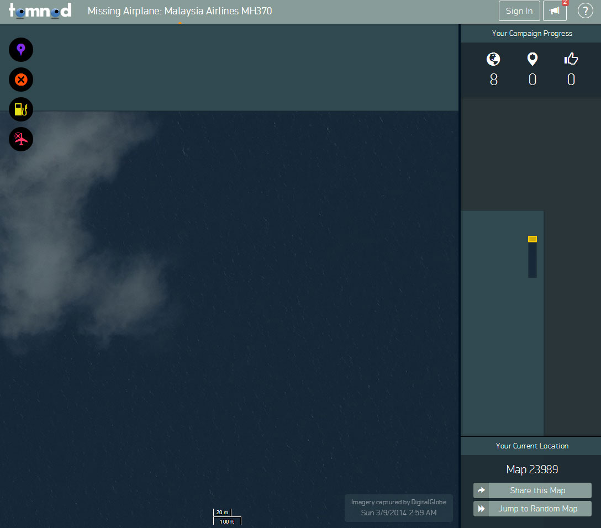Click the thumbs-up icon in Campaign Progress

coord(571,59)
